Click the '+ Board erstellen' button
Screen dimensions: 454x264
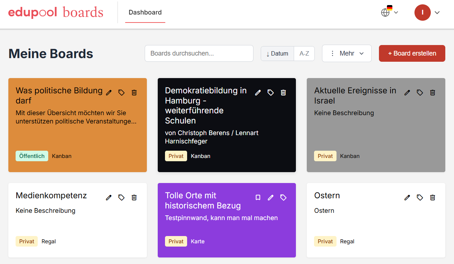pos(412,53)
